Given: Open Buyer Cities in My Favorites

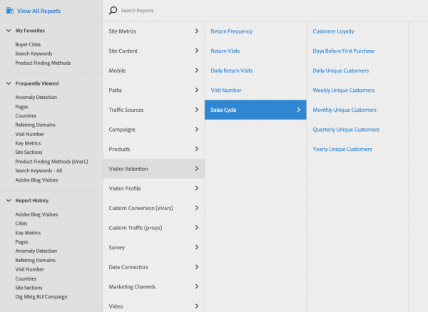Looking at the screenshot, I should pos(28,44).
